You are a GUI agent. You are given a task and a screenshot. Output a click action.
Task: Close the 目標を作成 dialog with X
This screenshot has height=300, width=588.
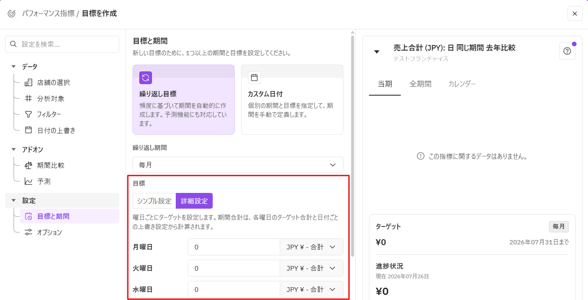tap(575, 14)
